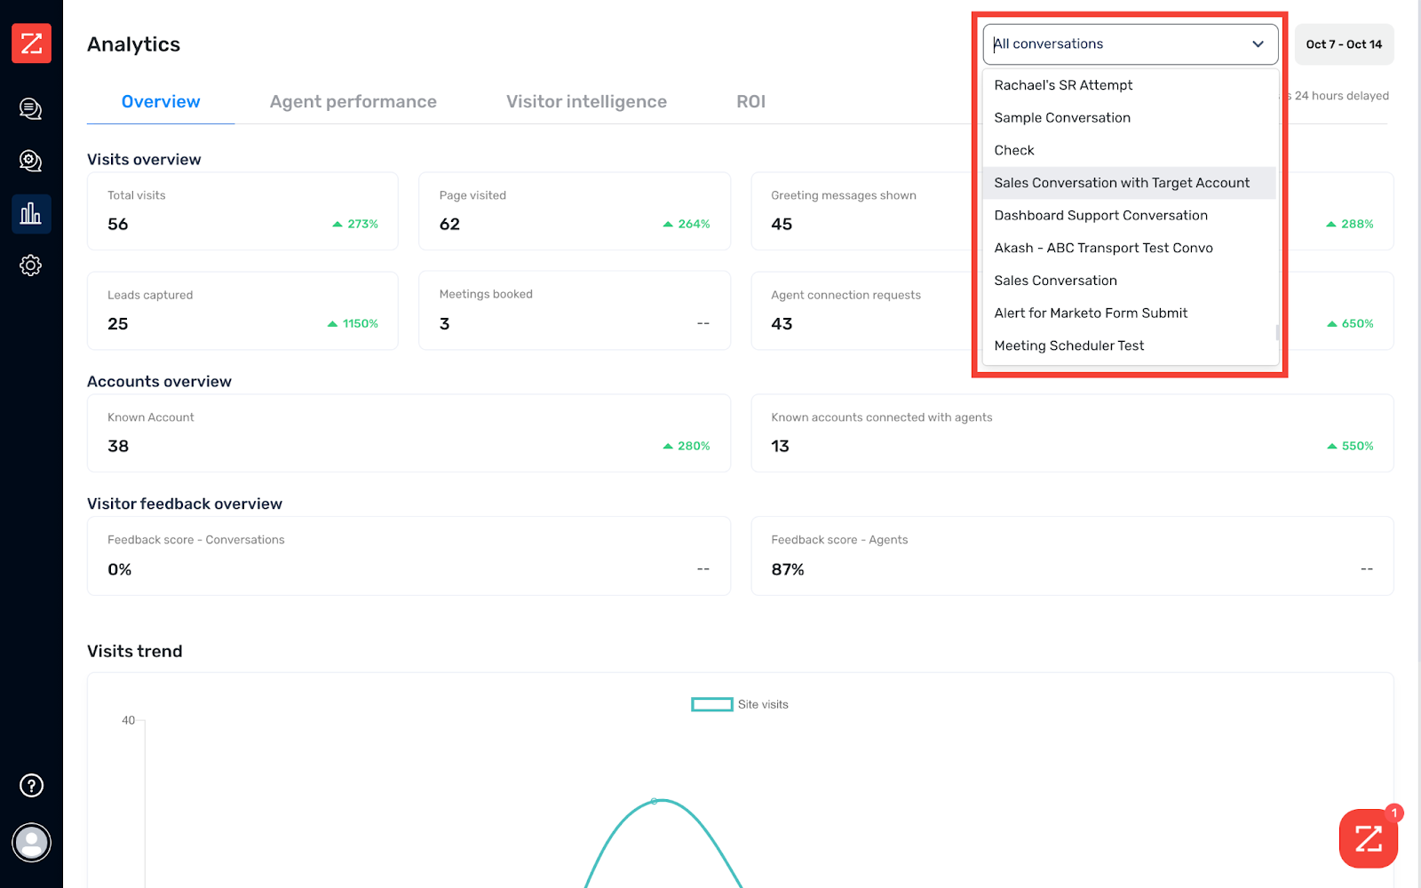Click the 288% increase indicator
The width and height of the screenshot is (1421, 888).
tap(1350, 225)
